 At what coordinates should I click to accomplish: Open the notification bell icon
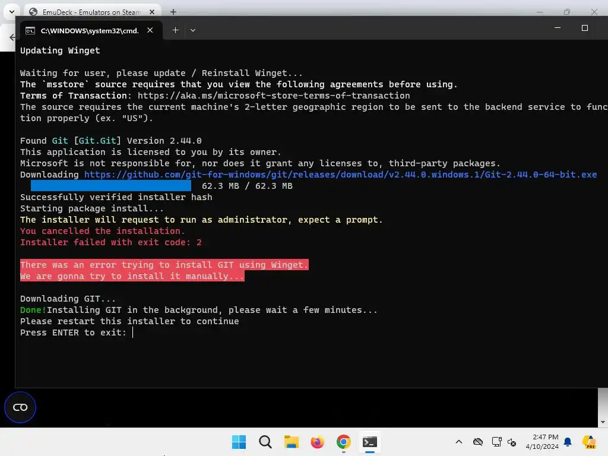pos(568,442)
